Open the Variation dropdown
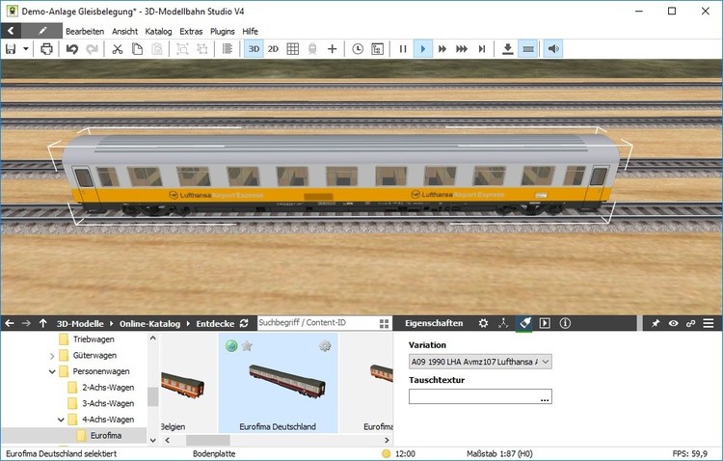 480,362
